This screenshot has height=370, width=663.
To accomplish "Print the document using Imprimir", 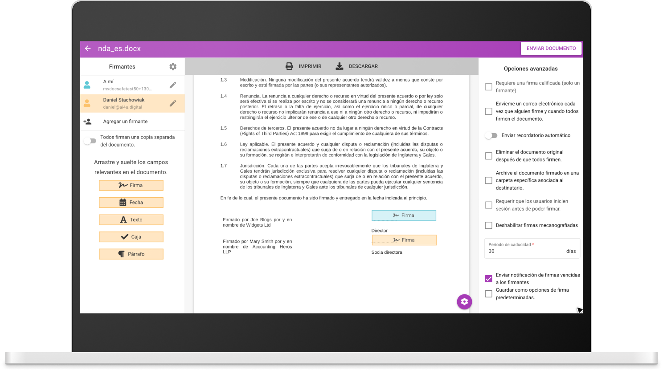I will 305,66.
